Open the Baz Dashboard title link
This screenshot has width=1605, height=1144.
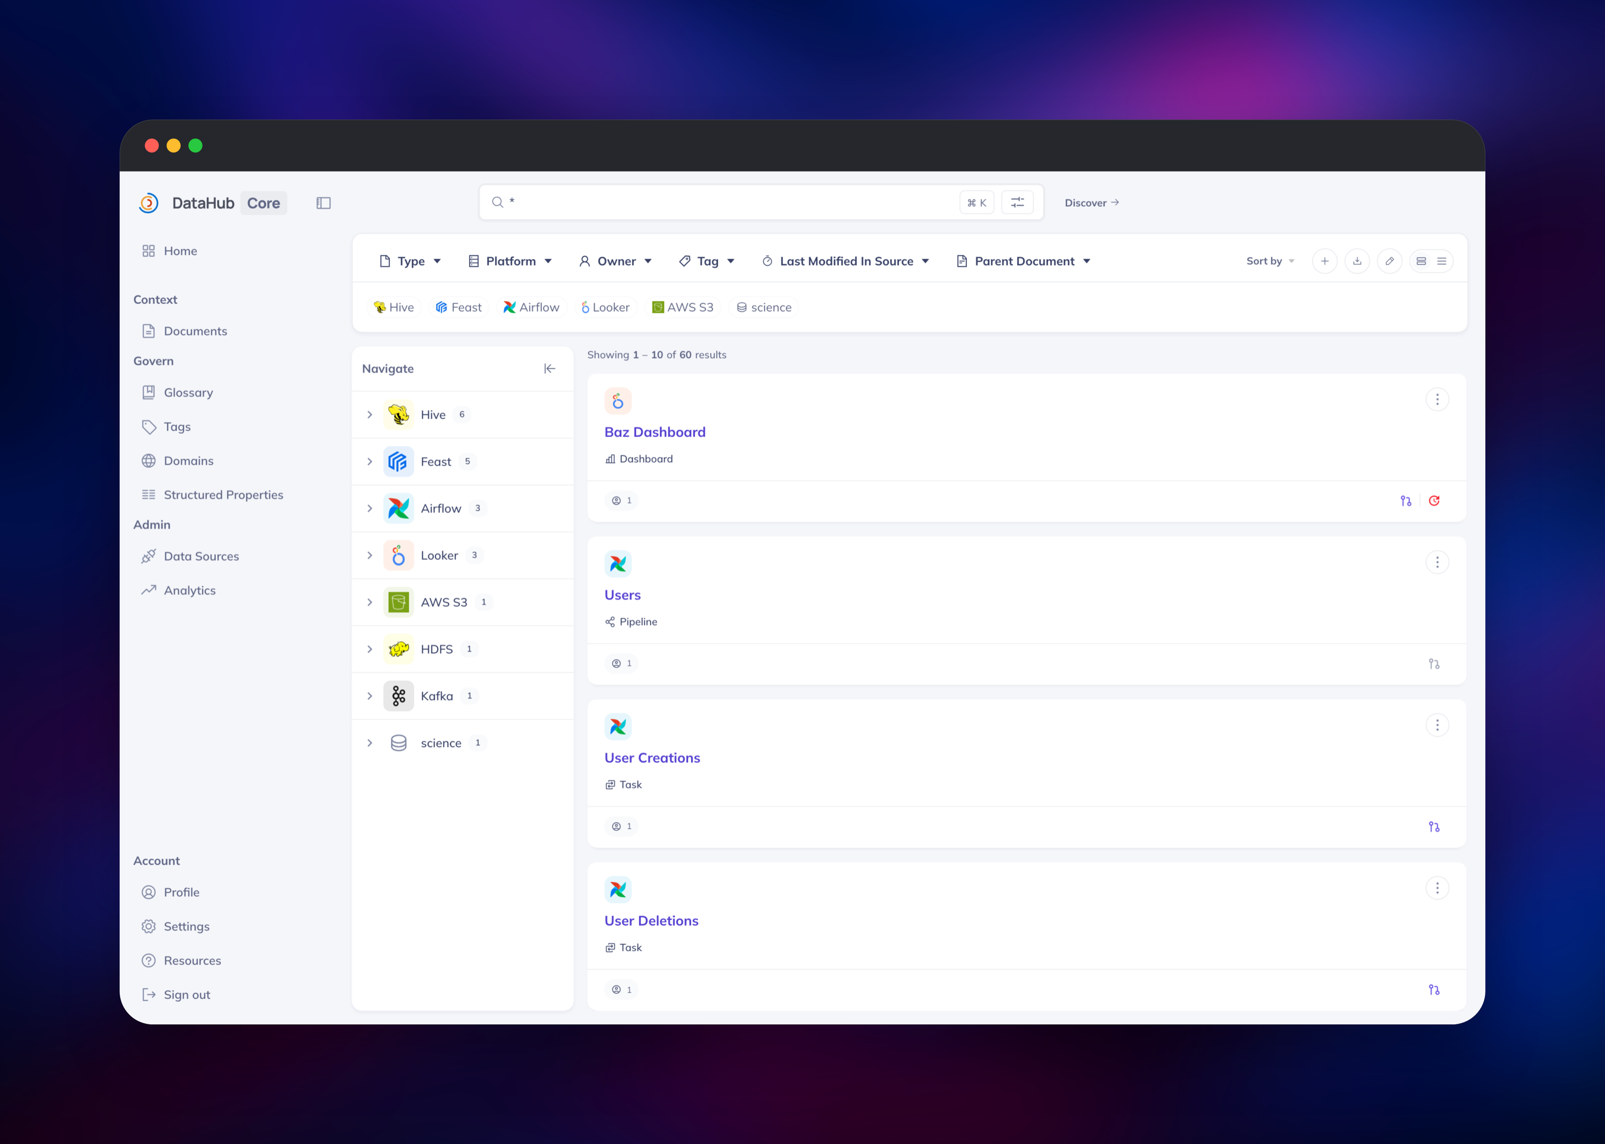click(x=655, y=432)
